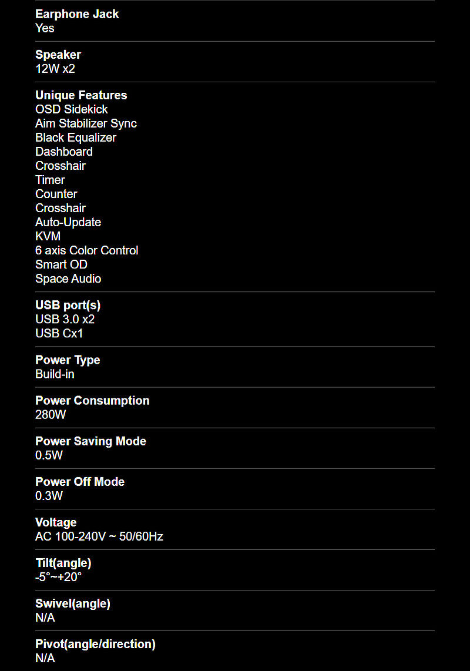Click the Earphone Jack heading

76,14
